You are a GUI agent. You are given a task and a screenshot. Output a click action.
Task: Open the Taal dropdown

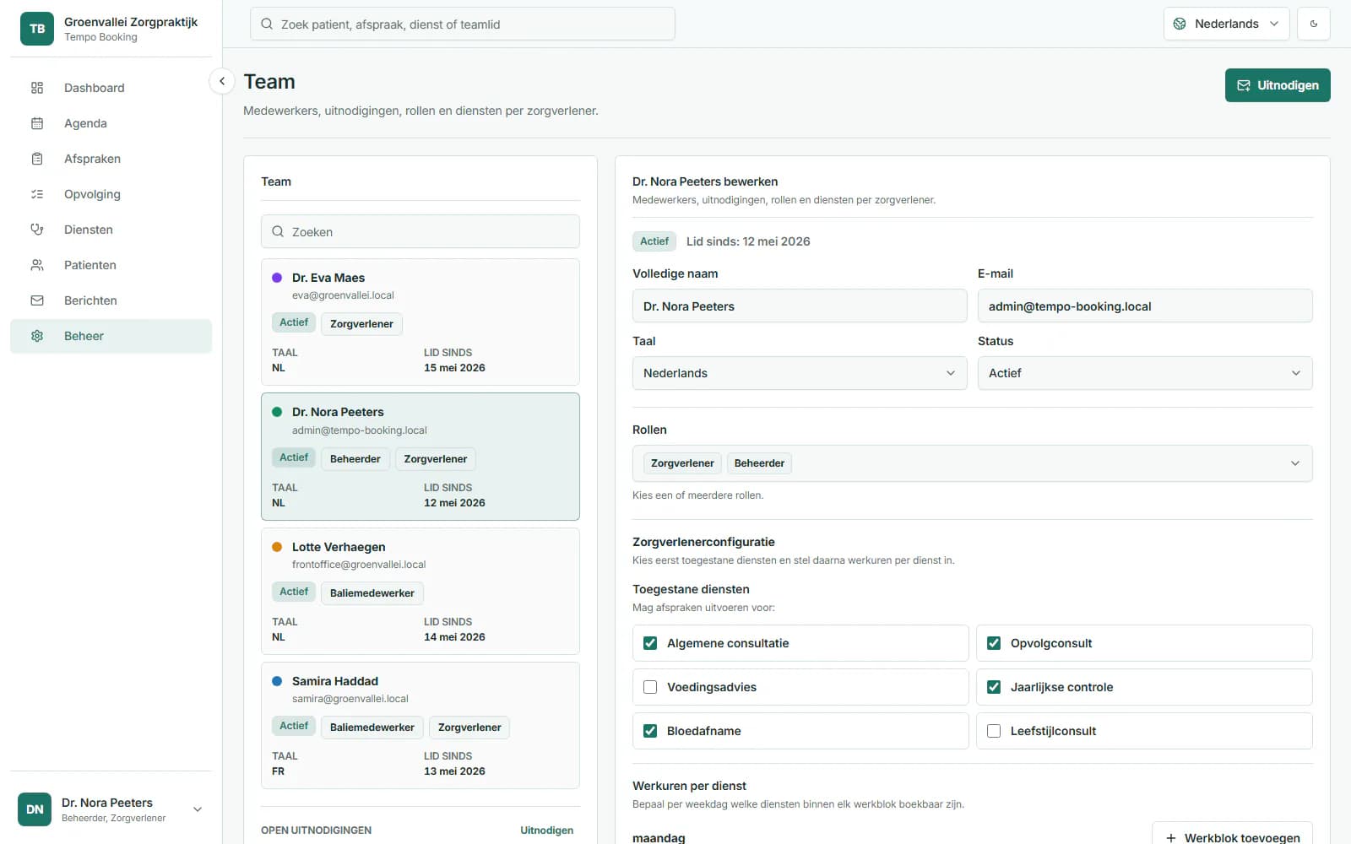pyautogui.click(x=800, y=373)
